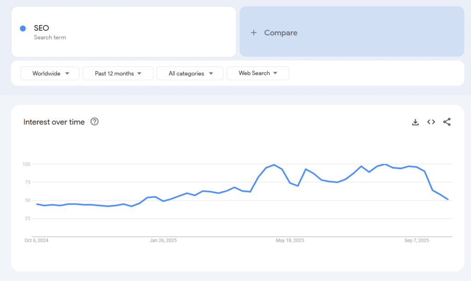Click the share icon on chart
Screen dimensions: 471x281
pyautogui.click(x=447, y=122)
